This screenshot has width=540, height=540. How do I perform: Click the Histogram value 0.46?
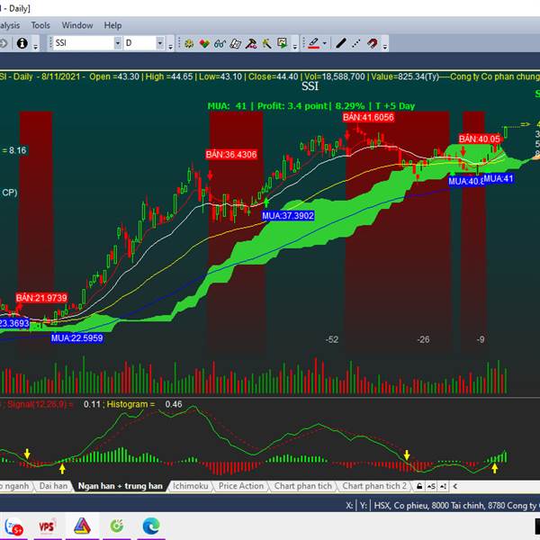click(173, 404)
